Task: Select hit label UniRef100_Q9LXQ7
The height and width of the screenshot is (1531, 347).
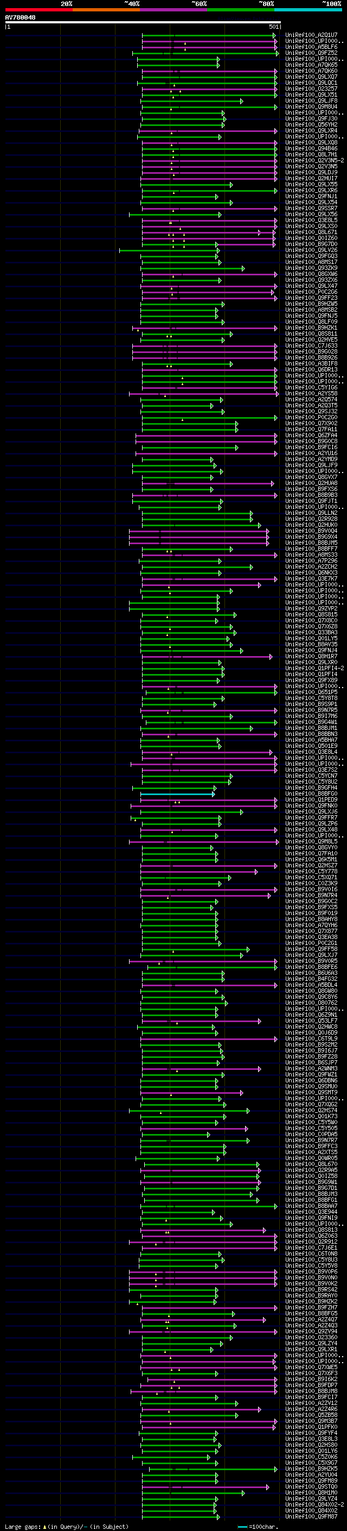Action: [x=311, y=77]
